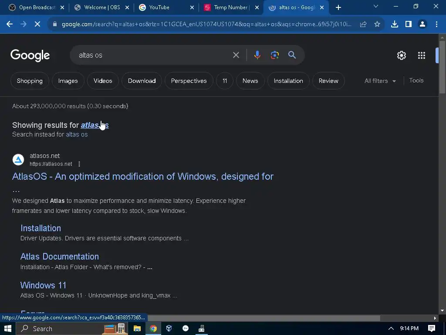Open the Windows Start menu

(x=8, y=328)
